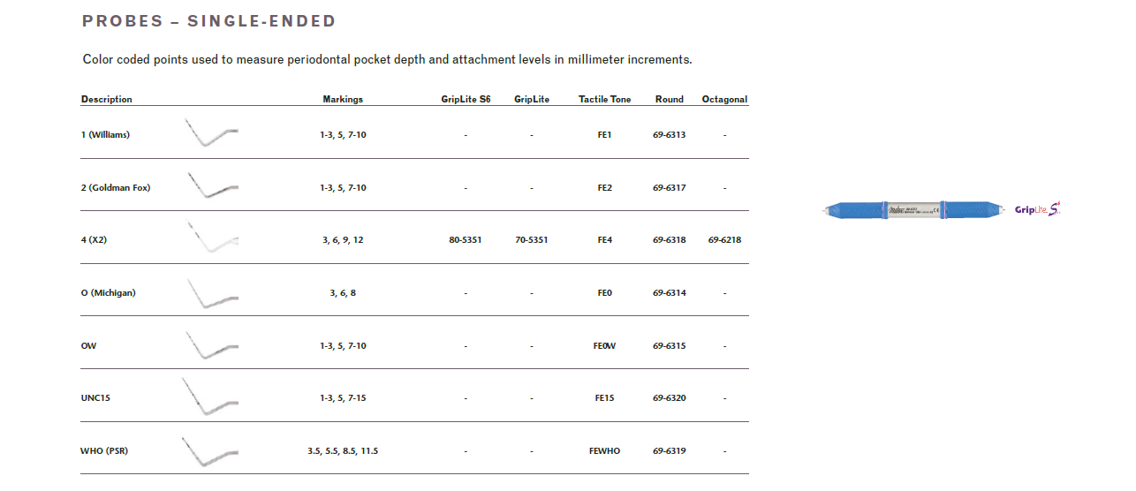Click the Williams probe tip image
The image size is (1136, 491).
pyautogui.click(x=212, y=133)
